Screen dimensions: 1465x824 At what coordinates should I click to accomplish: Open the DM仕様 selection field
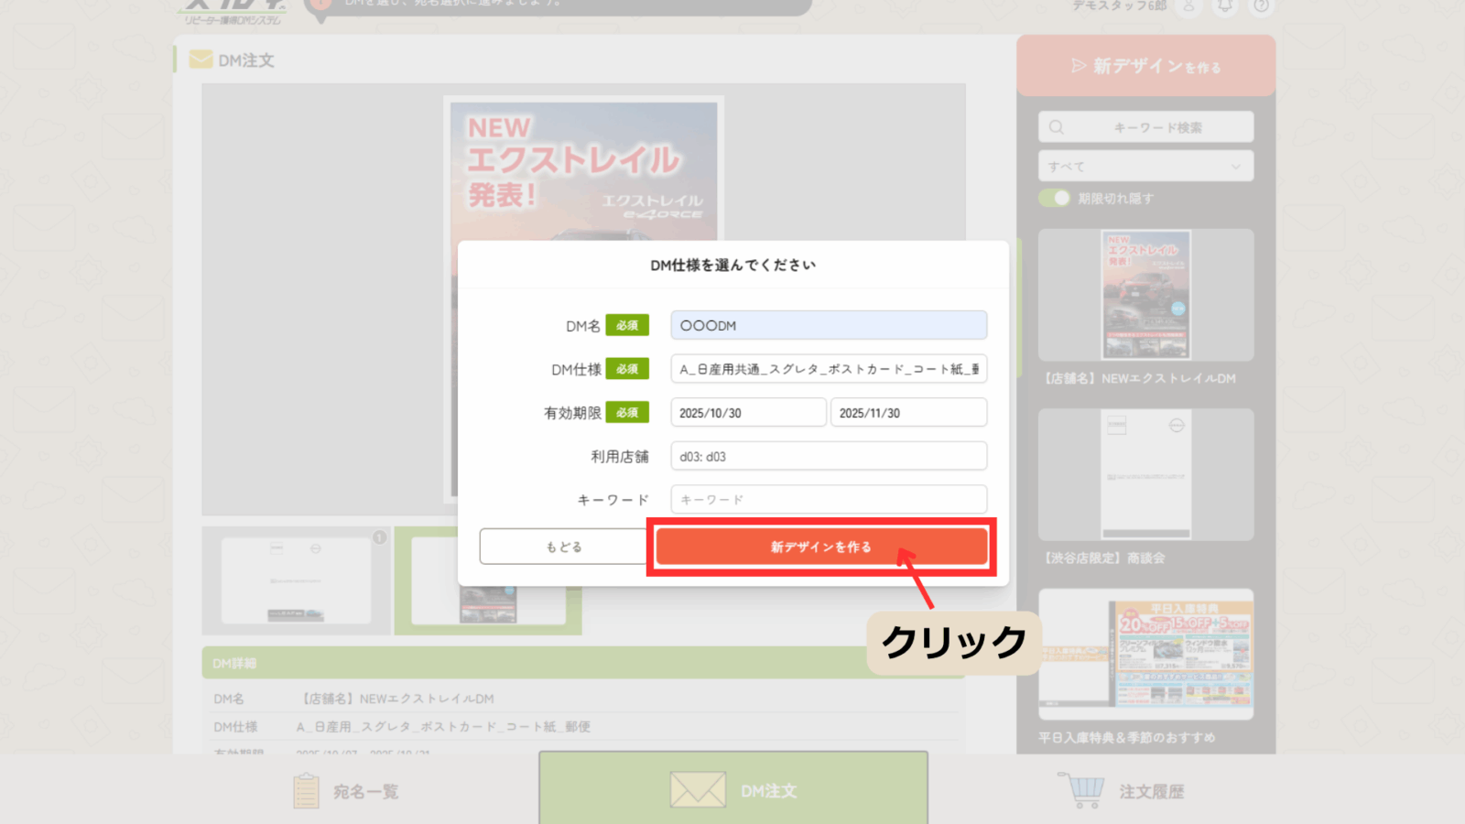coord(828,369)
